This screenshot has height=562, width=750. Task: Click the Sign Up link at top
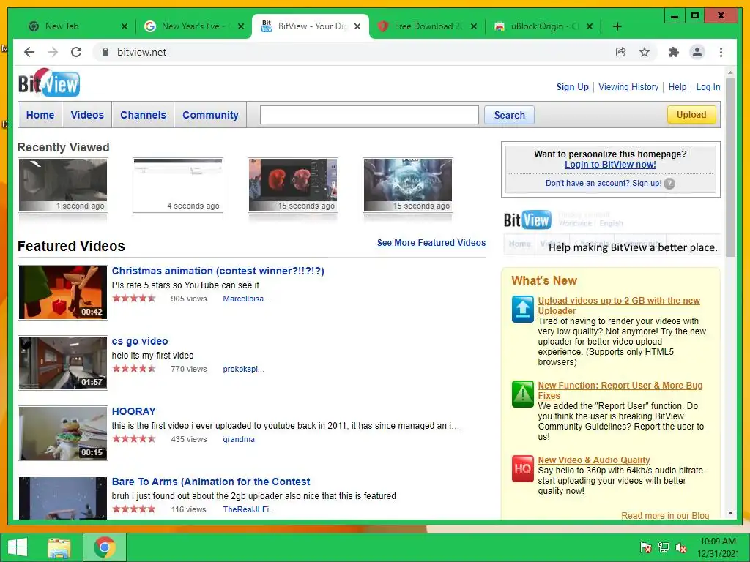click(573, 87)
